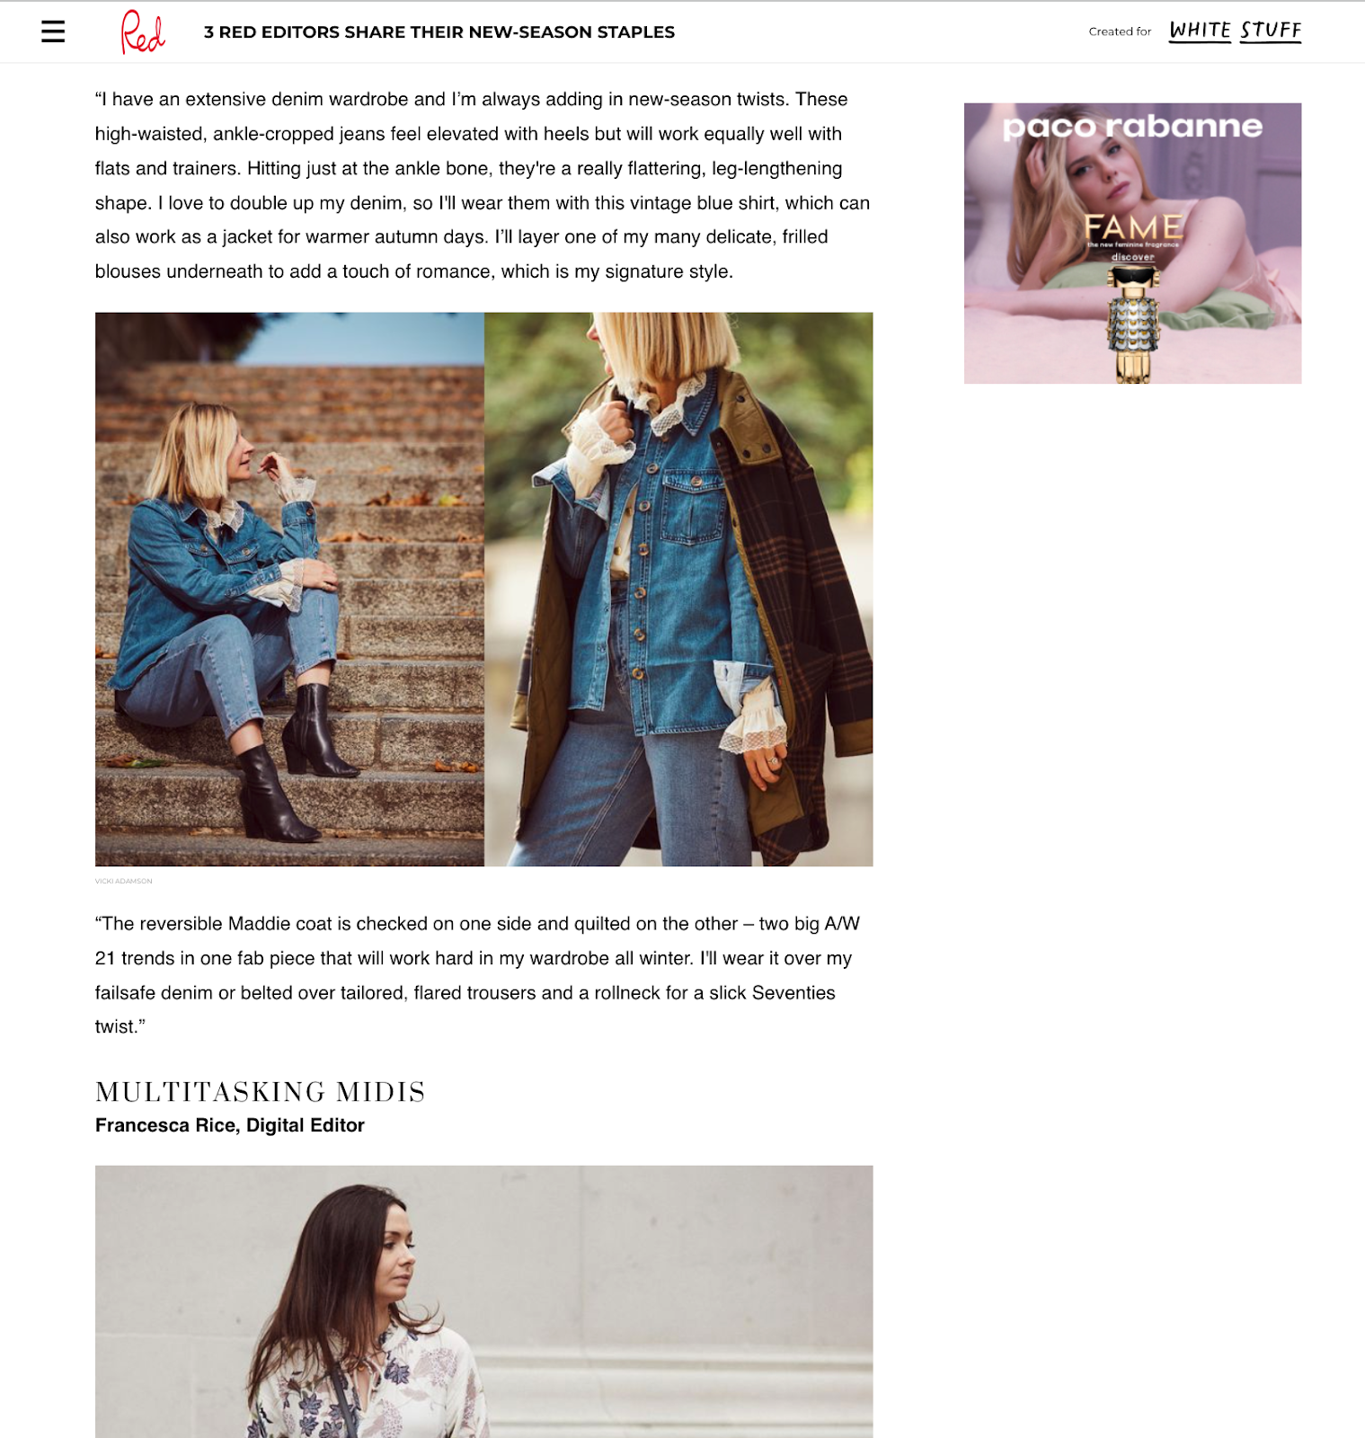Click 'discover' in the Paco Rabanne ad
This screenshot has height=1438, width=1365.
click(1132, 257)
